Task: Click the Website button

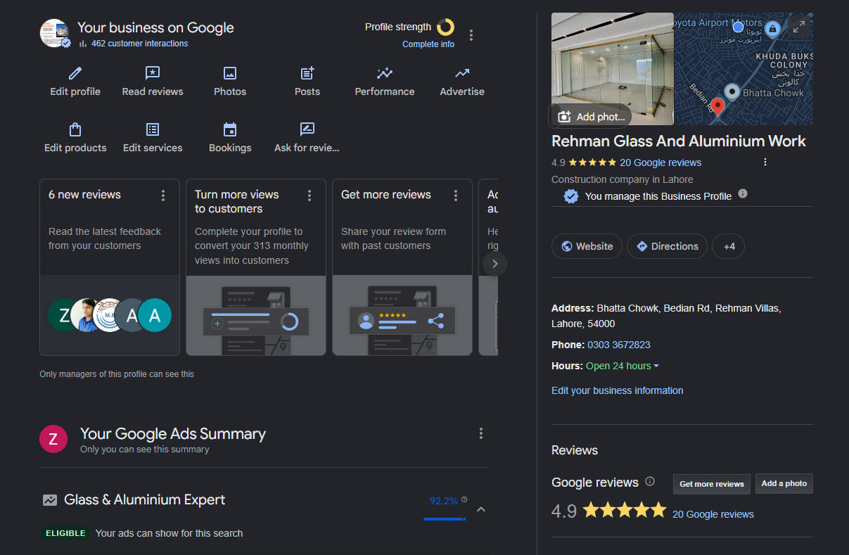Action: coord(587,246)
